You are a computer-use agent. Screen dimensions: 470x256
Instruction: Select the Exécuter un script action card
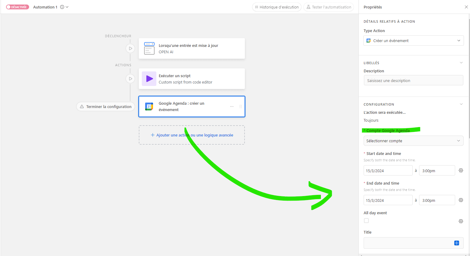coord(192,79)
